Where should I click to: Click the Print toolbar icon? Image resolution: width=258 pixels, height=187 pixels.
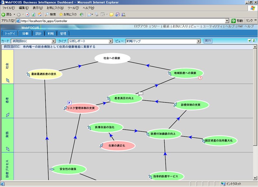96,15
